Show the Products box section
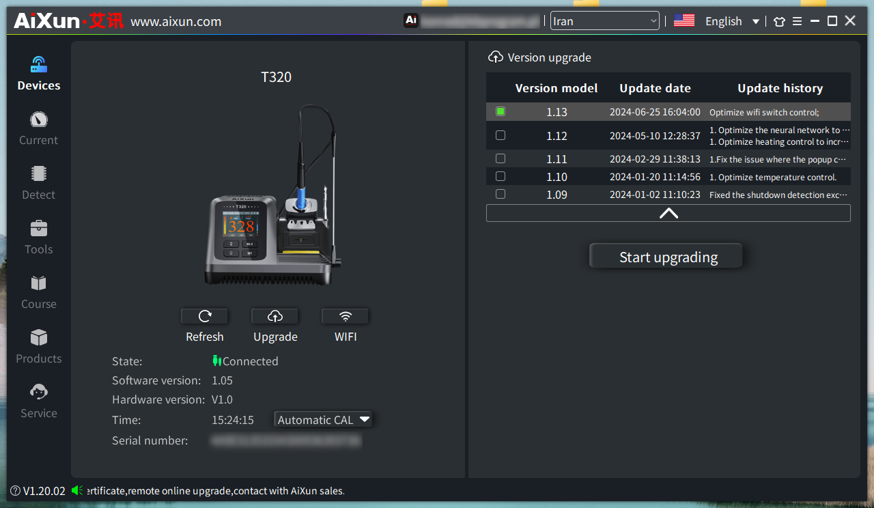 [x=38, y=347]
